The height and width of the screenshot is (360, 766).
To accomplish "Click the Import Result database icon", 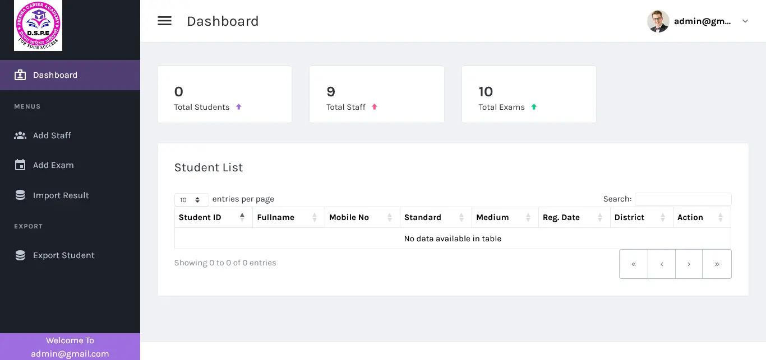I will coord(20,195).
